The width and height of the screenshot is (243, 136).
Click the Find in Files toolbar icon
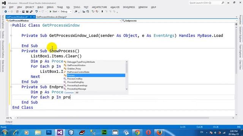click(x=76, y=12)
